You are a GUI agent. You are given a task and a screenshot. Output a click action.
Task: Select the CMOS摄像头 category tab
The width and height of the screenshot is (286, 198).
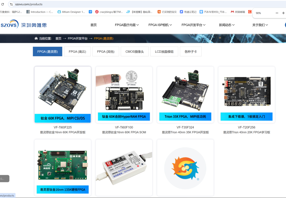click(135, 52)
